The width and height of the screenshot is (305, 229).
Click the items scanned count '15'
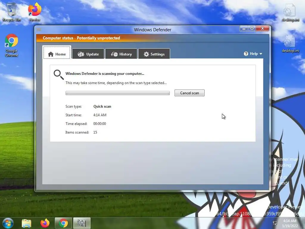click(x=95, y=132)
